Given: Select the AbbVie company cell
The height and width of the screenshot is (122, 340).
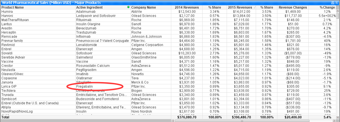Looking at the screenshot, I should click(151, 12).
